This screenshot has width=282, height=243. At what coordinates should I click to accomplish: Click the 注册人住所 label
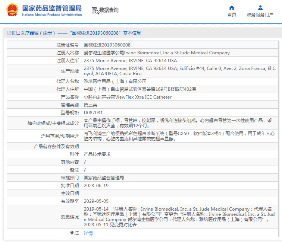tap(68, 61)
